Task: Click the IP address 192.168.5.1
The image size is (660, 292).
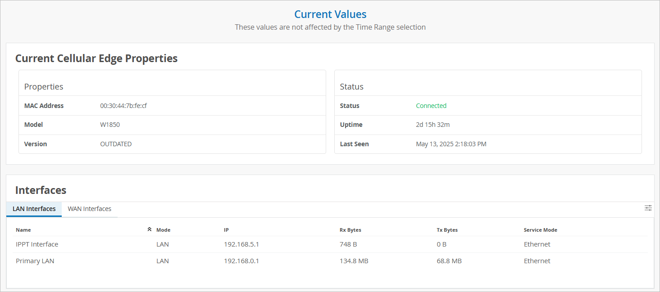Action: pyautogui.click(x=241, y=244)
